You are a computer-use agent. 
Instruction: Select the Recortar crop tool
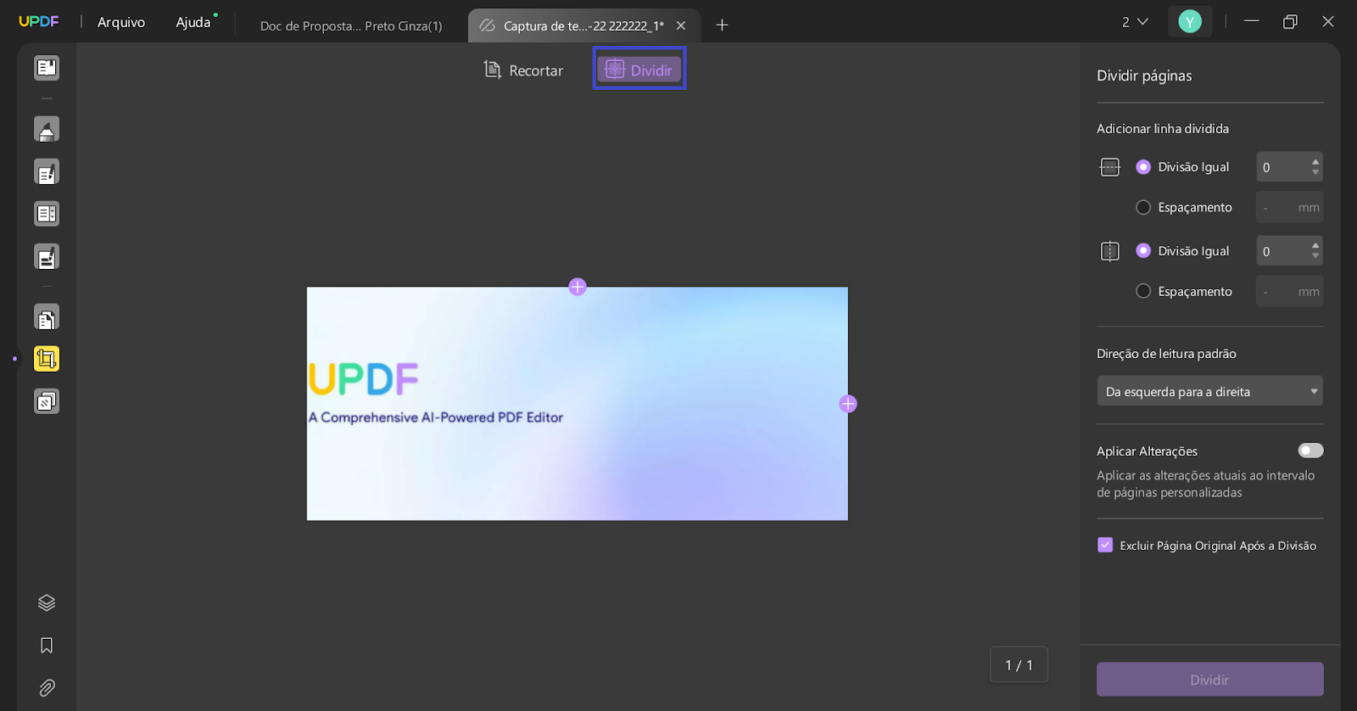(523, 70)
